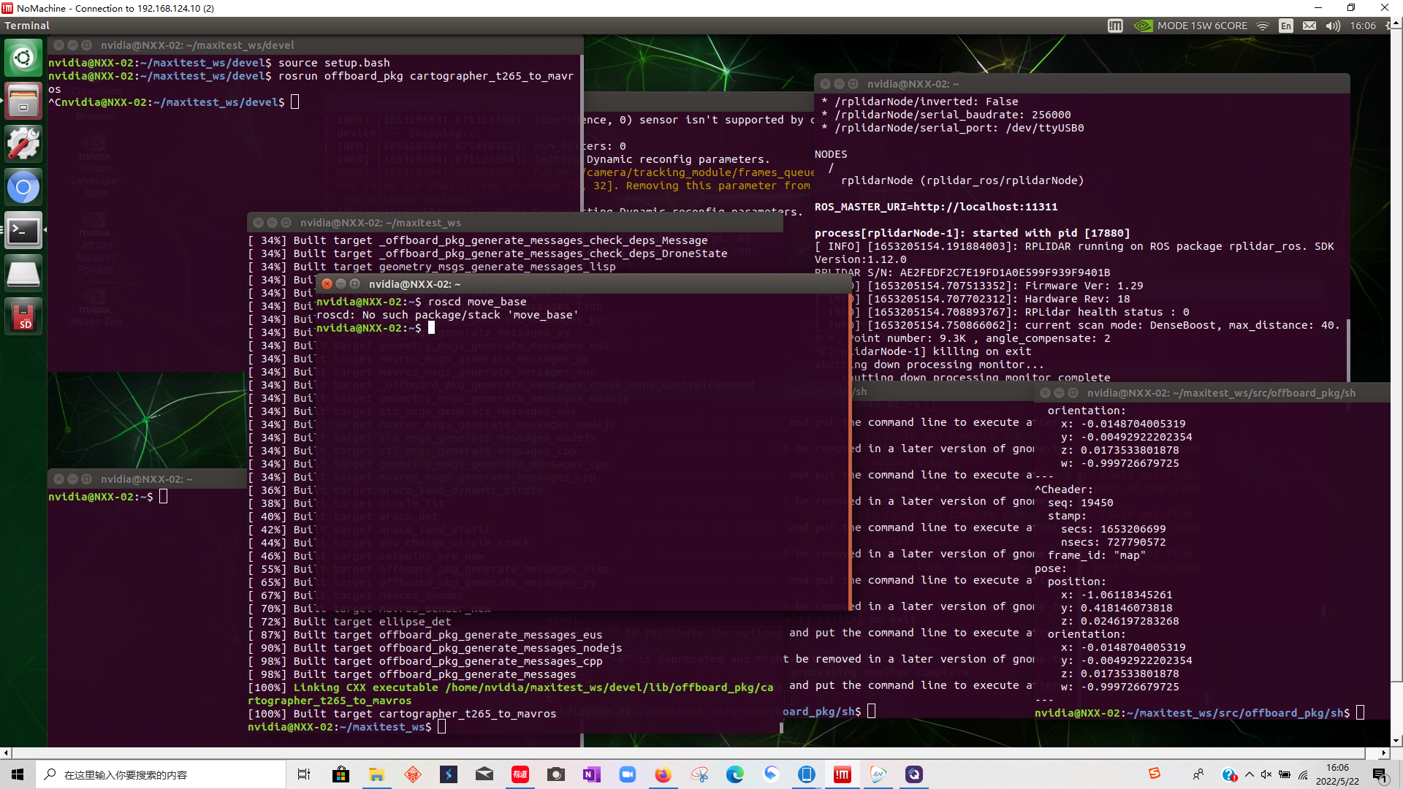Click the Windows taskbar search box
The height and width of the screenshot is (789, 1403).
tap(161, 774)
